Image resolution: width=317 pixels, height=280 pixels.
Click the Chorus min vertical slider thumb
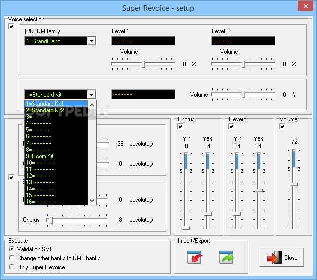(186, 228)
